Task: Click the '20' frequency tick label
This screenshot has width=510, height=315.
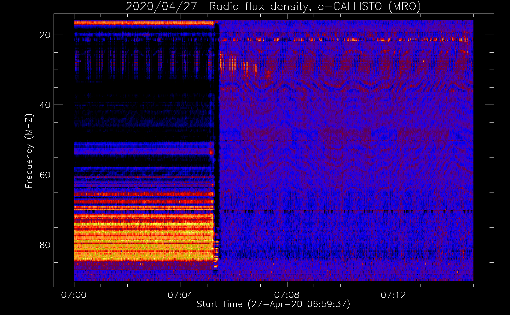Action: 45,35
